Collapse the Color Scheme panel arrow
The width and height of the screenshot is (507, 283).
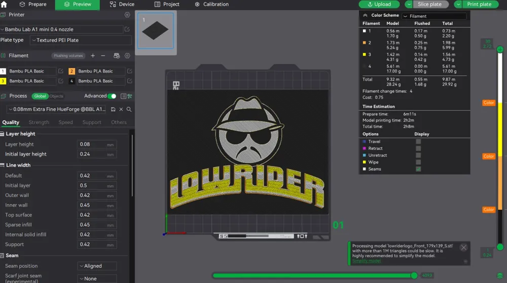[x=365, y=16]
